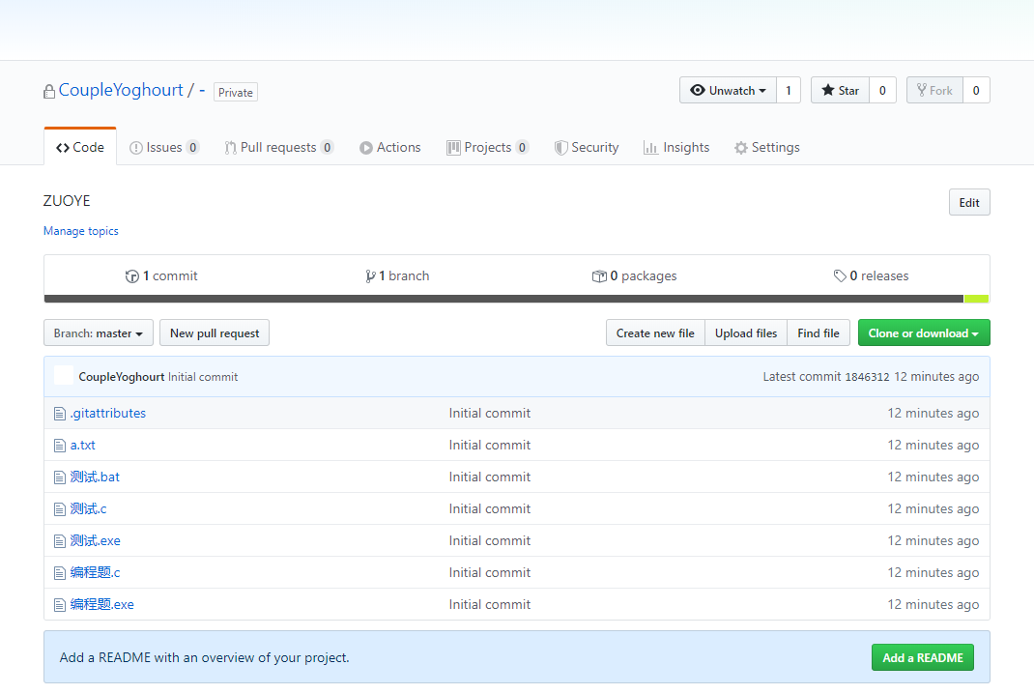The height and width of the screenshot is (694, 1034).
Task: Click Find file
Action: [x=819, y=333]
